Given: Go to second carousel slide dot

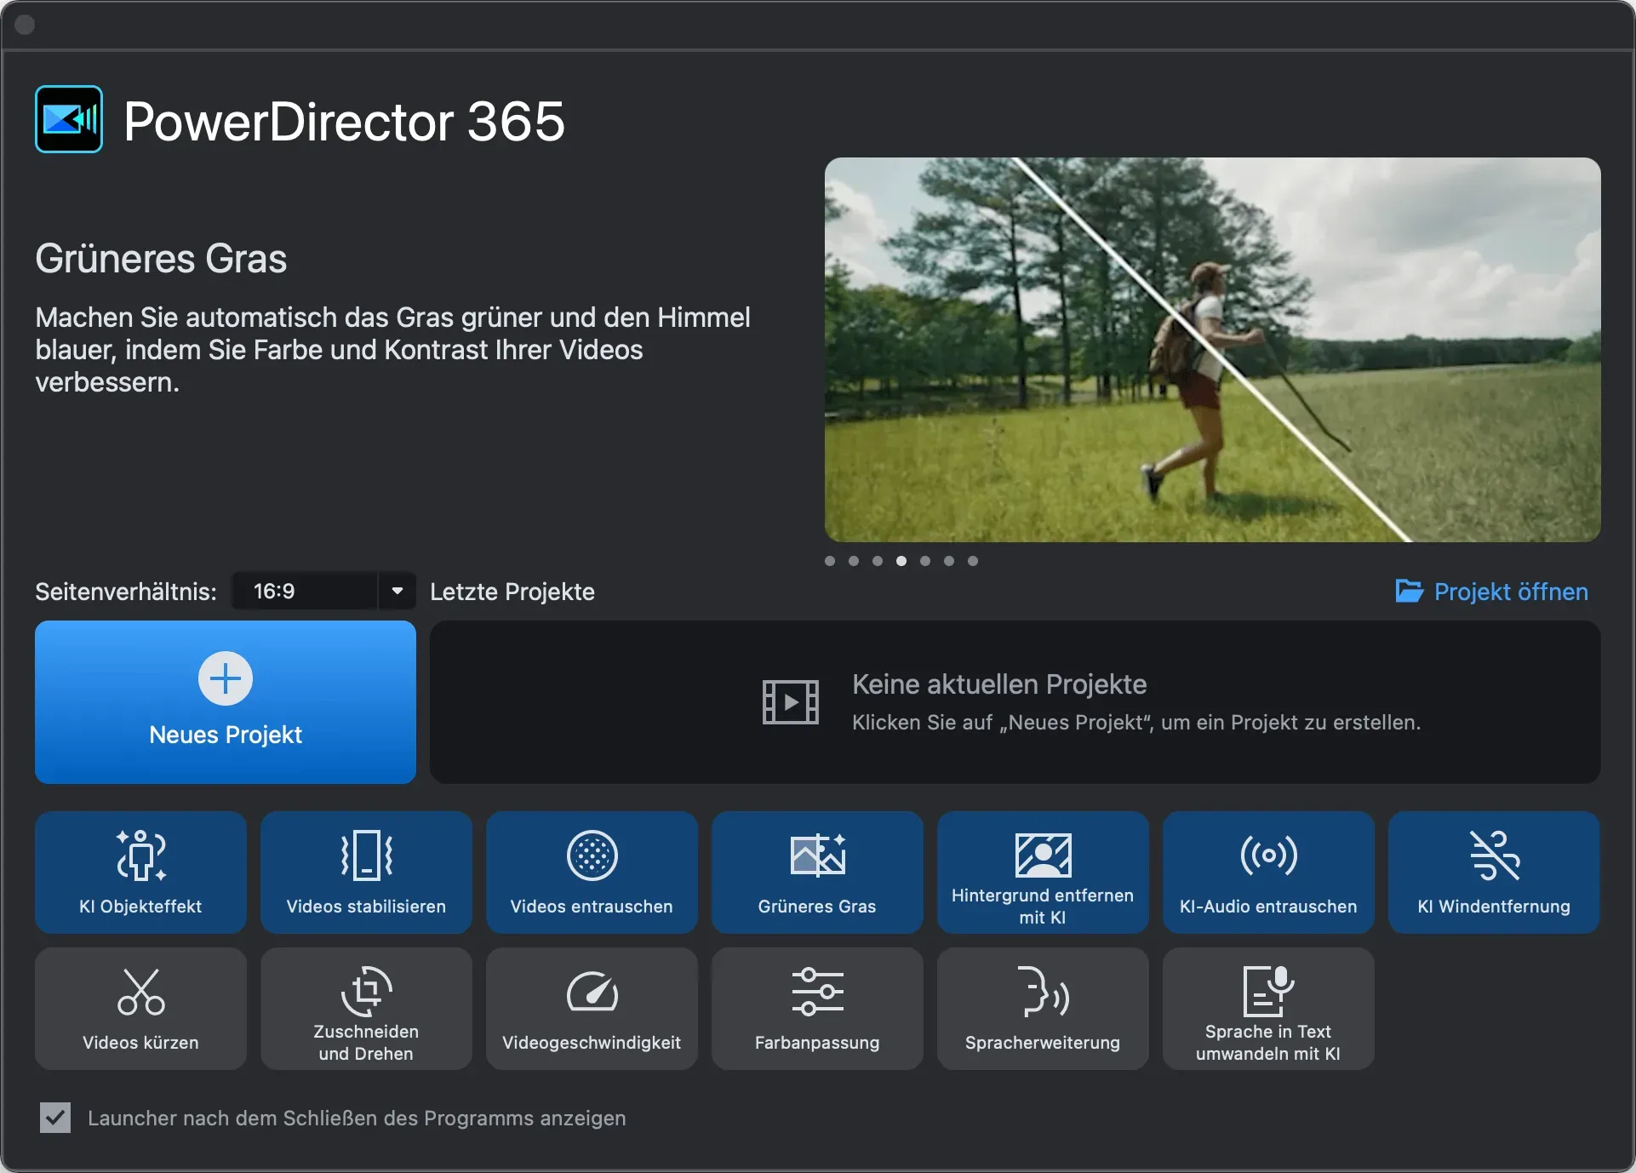Looking at the screenshot, I should [x=854, y=561].
